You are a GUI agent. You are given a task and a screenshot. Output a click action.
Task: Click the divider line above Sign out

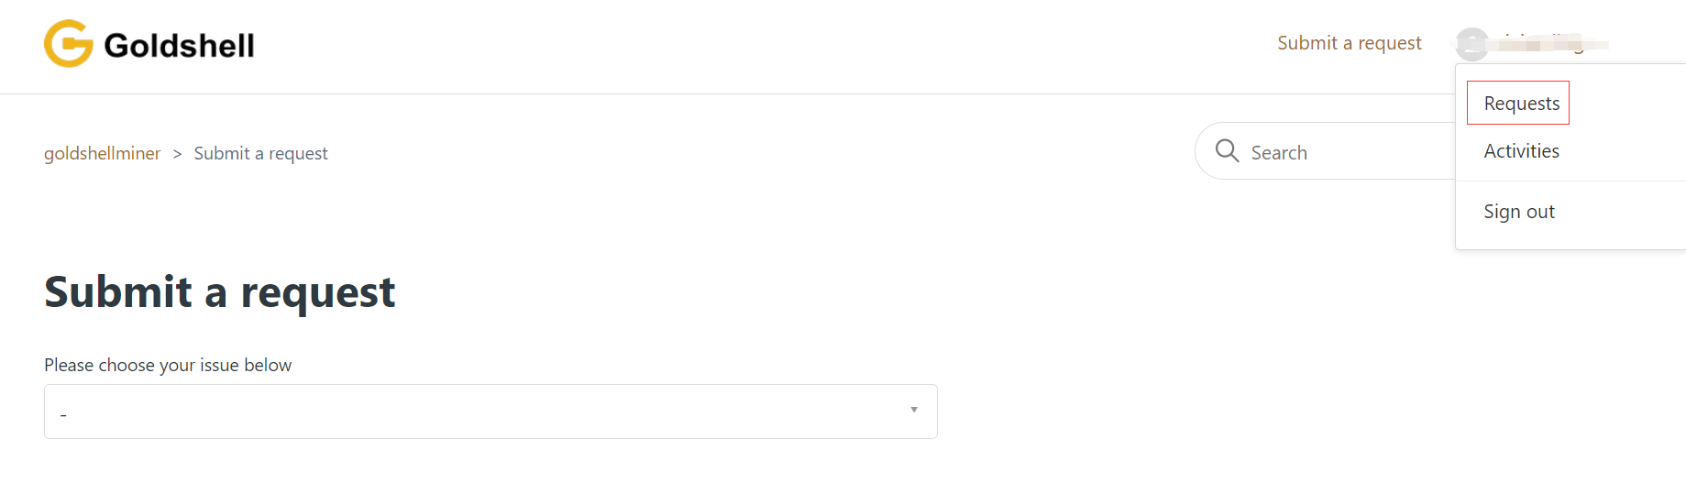[x=1570, y=181]
